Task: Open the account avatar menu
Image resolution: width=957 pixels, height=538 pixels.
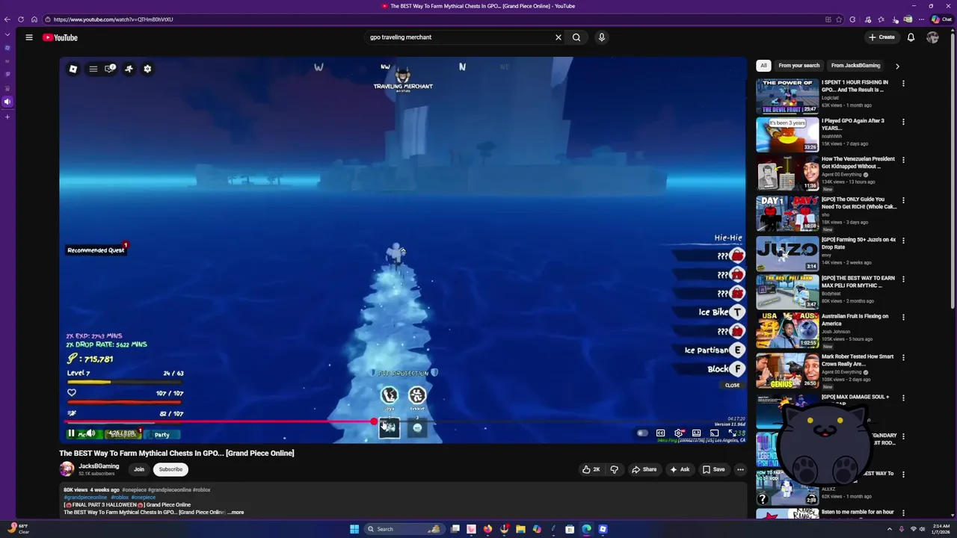Action: click(932, 37)
